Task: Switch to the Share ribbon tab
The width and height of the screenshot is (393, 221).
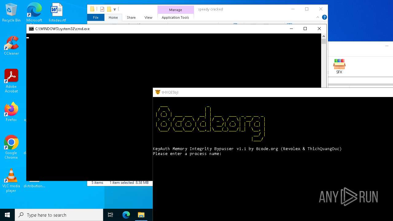Action: [x=131, y=17]
